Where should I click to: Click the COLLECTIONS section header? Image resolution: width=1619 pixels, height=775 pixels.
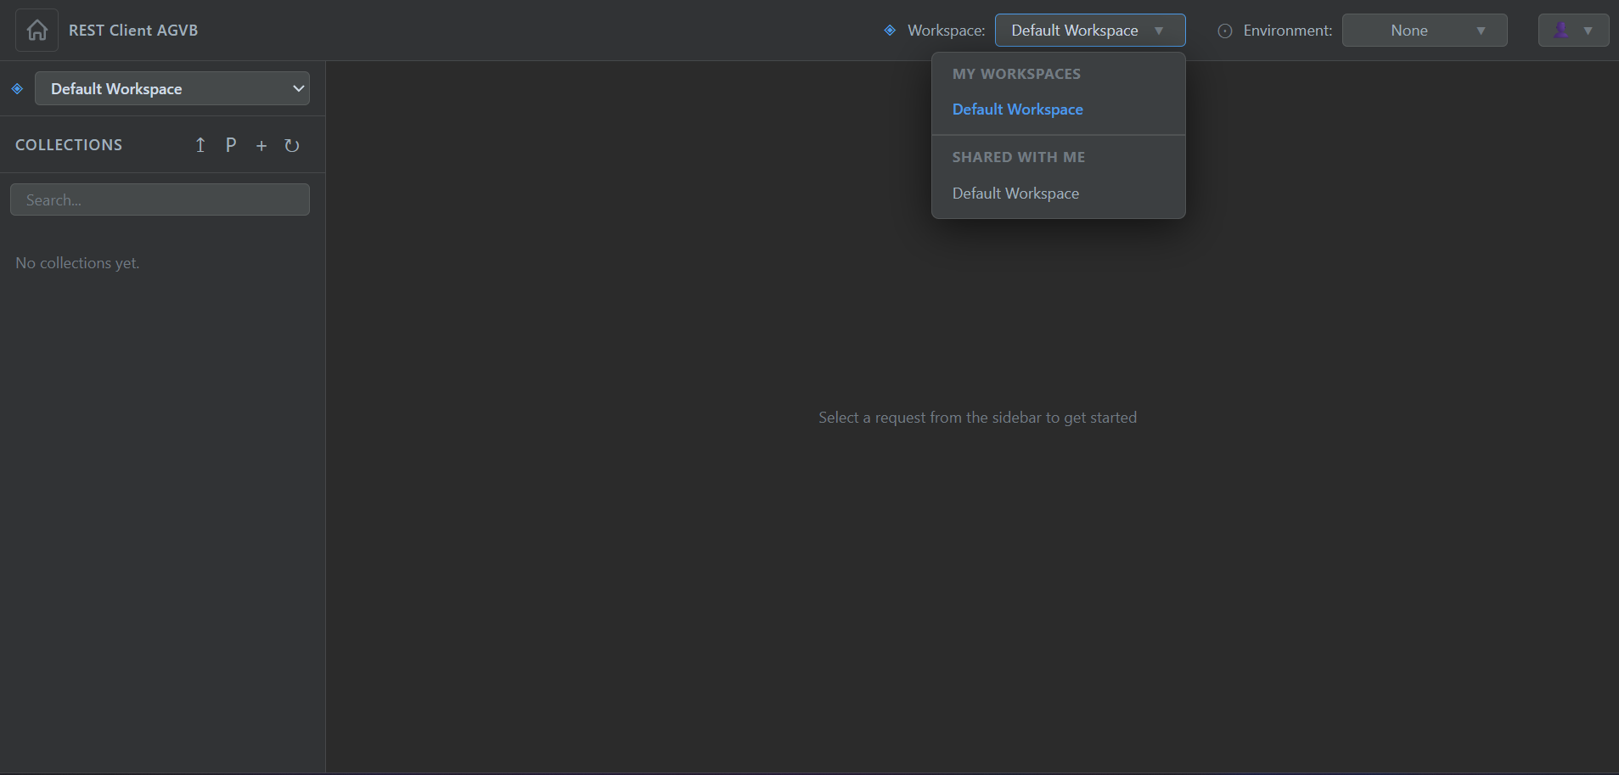[69, 144]
